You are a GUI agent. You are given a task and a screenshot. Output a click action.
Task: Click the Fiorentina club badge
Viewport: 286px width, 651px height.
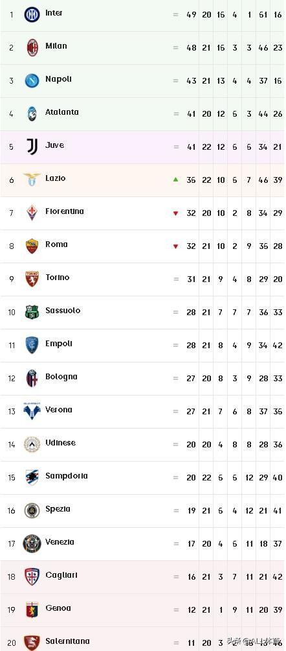[x=32, y=213]
